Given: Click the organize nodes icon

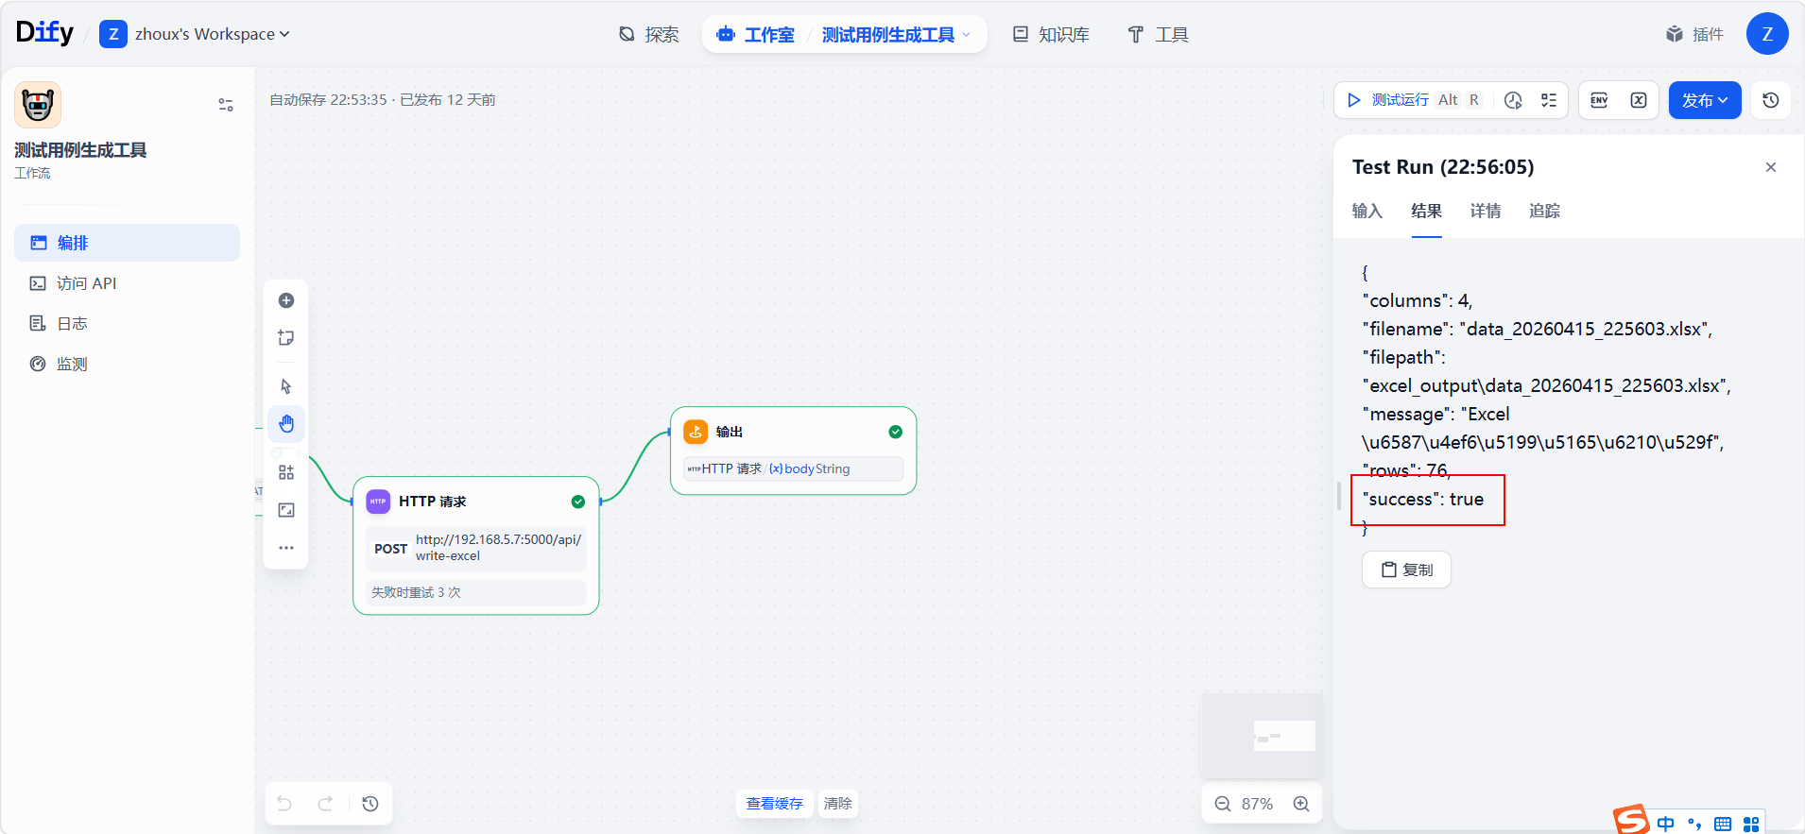Looking at the screenshot, I should tap(286, 472).
